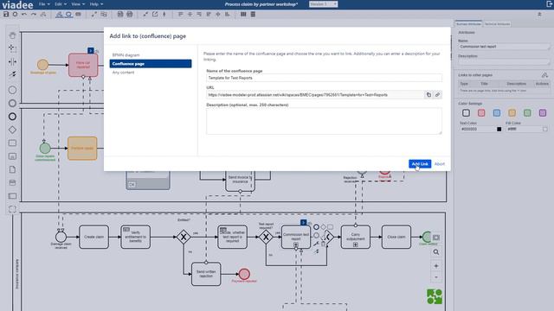The image size is (554, 311).
Task: Open the File menu
Action: [44, 4]
